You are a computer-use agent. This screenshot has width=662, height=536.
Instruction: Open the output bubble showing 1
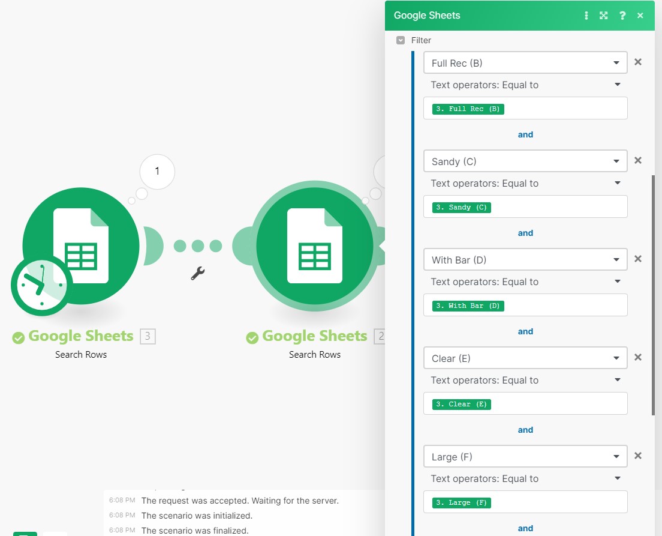(x=157, y=172)
